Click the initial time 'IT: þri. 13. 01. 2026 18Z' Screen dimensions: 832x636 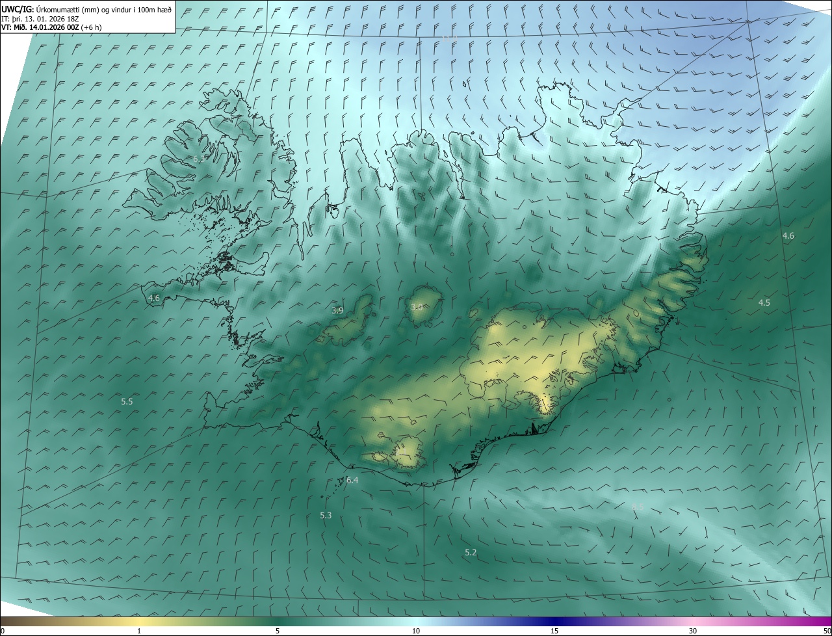tap(40, 18)
